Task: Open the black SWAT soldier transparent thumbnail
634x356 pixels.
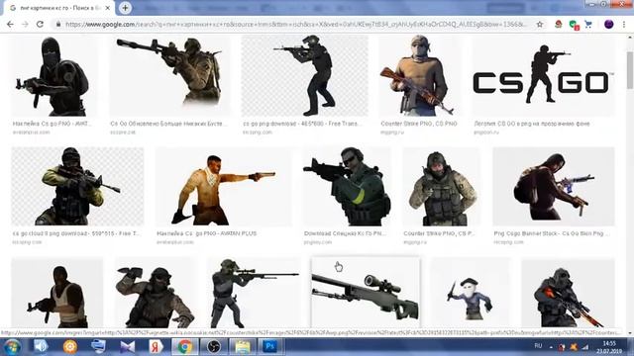Action: pyautogui.click(x=305, y=76)
